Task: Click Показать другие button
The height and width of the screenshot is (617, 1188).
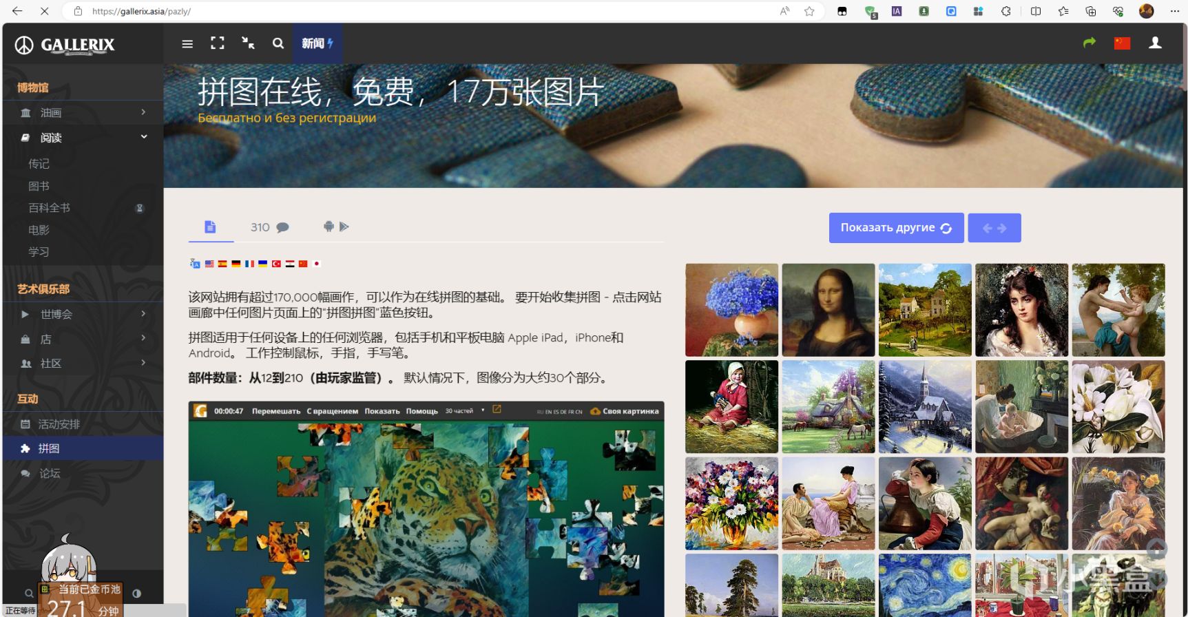Action: 897,228
